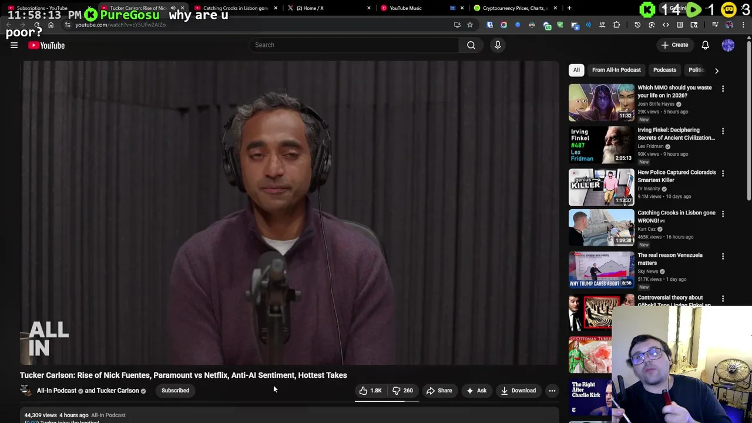
Task: Click the youtube.com address bar URL
Action: click(120, 25)
